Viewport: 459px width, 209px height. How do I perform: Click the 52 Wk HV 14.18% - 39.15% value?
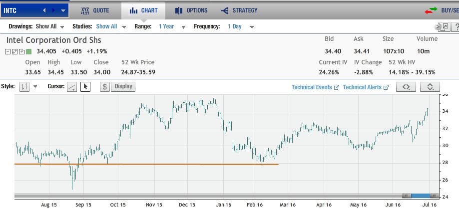412,72
